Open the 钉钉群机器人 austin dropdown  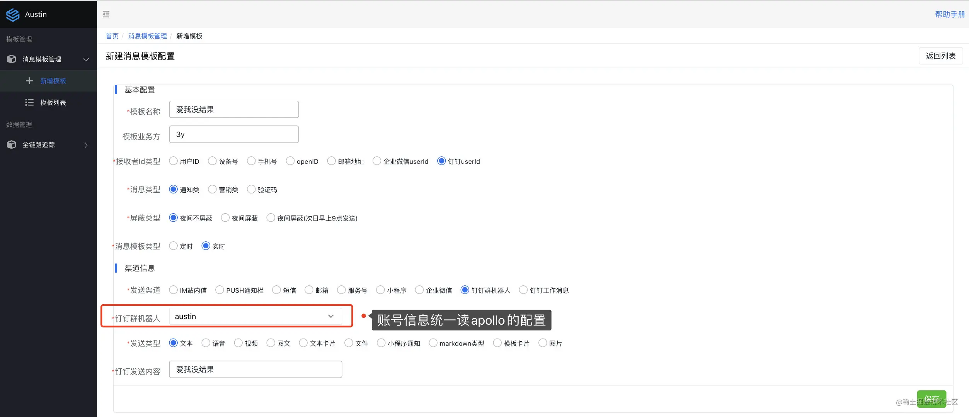[x=255, y=316]
